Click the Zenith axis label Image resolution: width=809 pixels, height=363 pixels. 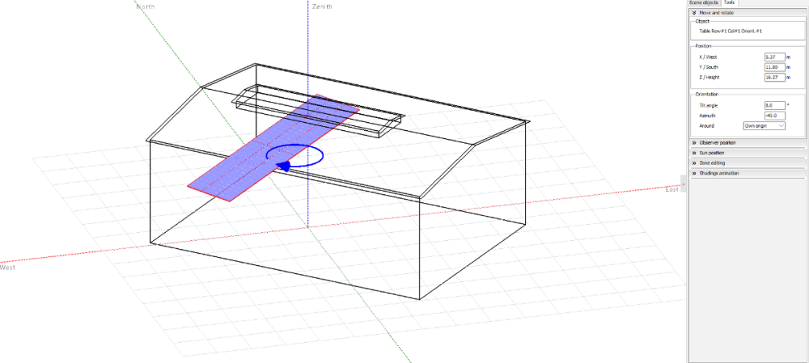[x=323, y=6]
